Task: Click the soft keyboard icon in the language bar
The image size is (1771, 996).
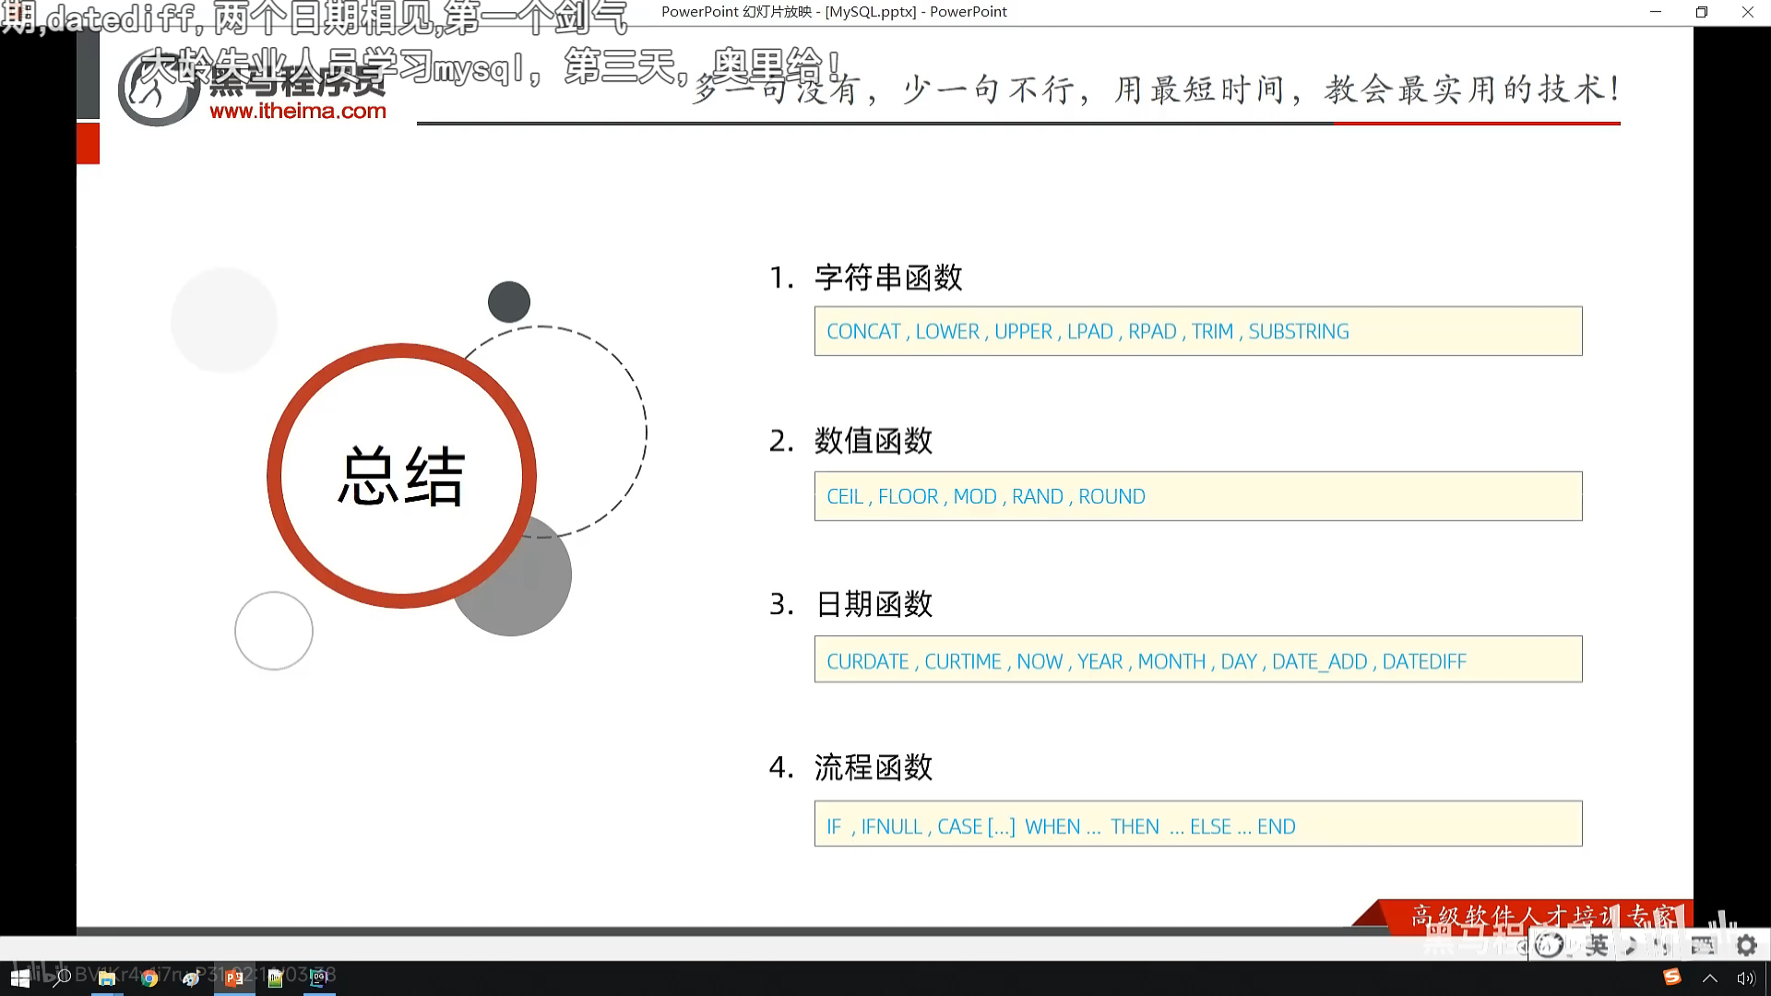Action: coord(1702,946)
